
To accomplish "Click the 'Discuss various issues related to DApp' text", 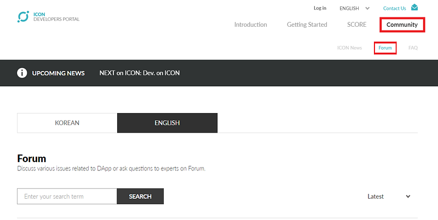I will coord(111,169).
